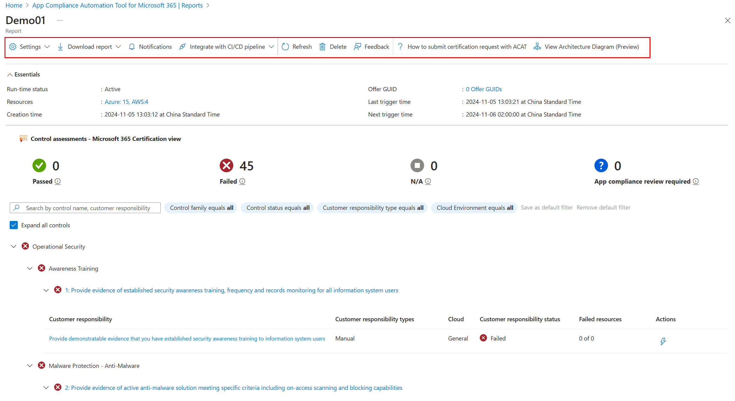Collapse the Essentials section chevron
735x401 pixels.
pos(10,75)
